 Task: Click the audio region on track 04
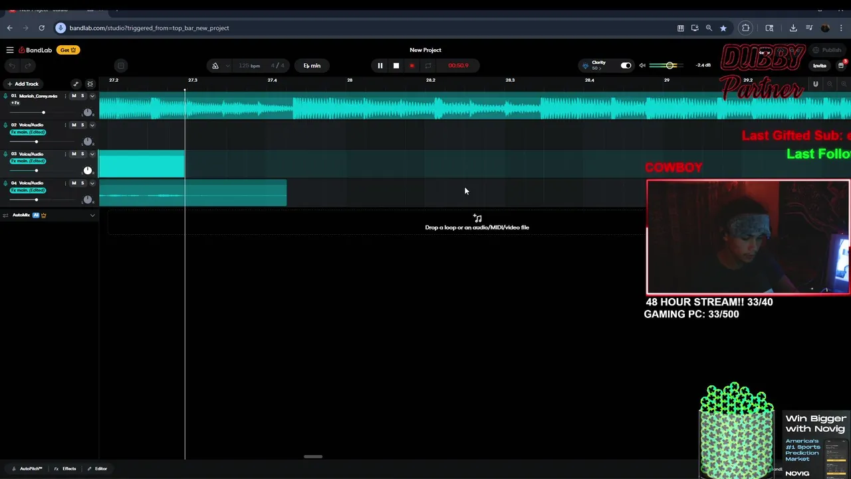[x=193, y=193]
